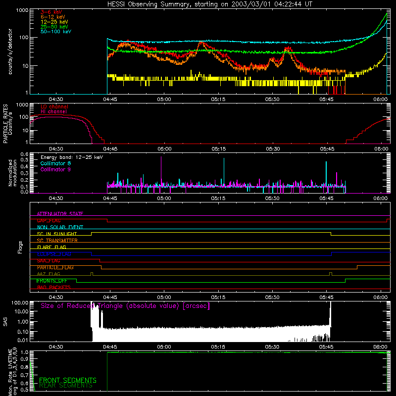Click the 05:00 tick under the count-rate plot
This screenshot has width=396, height=396.
click(164, 99)
